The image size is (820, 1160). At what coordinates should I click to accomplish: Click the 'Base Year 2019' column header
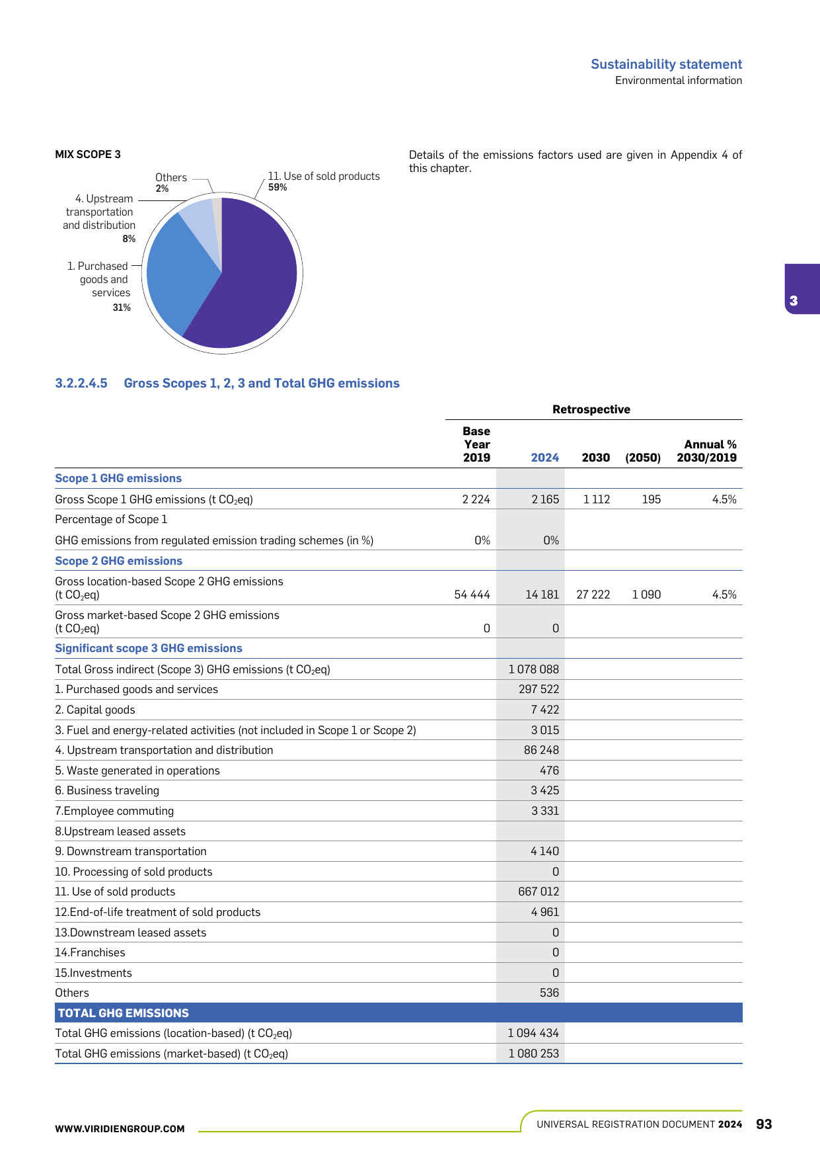coord(476,444)
